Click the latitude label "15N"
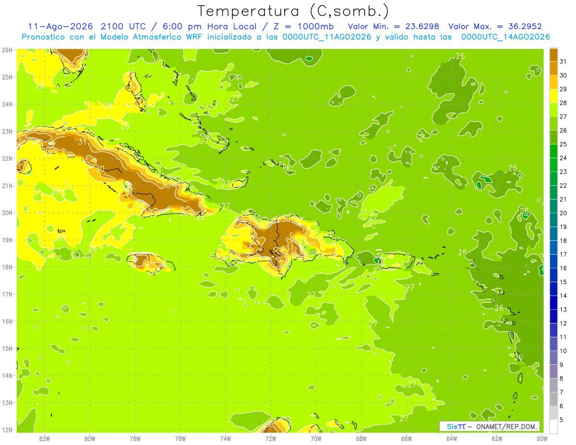The height and width of the screenshot is (445, 576). [7, 349]
